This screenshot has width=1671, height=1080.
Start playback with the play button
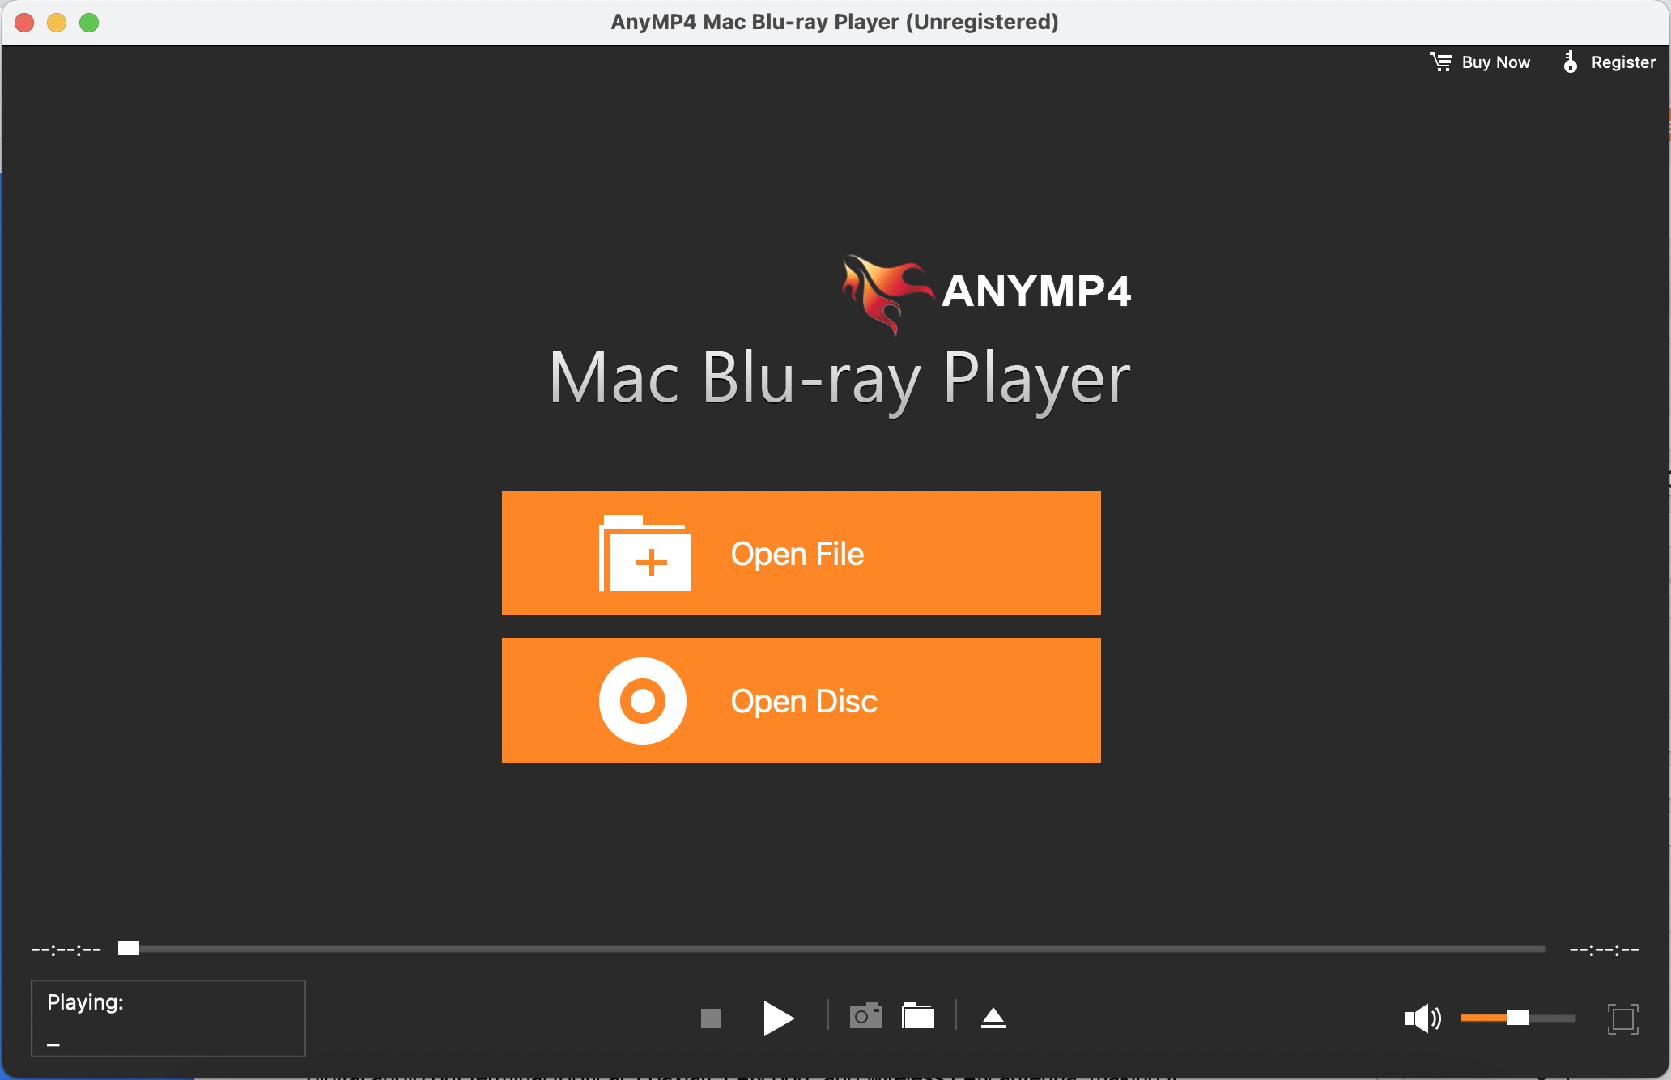click(778, 1018)
